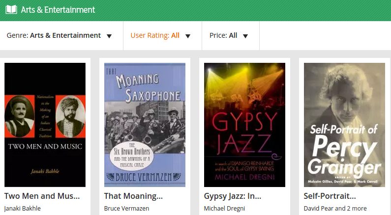Open the Price filter dropdown

229,35
